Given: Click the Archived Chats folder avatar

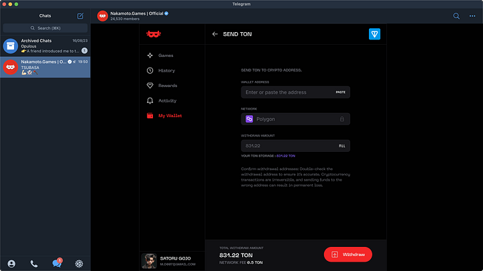Looking at the screenshot, I should click(11, 46).
